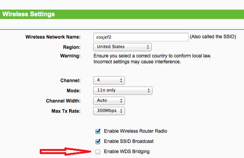Screen dimensions: 244x158
Task: Click the "Mode:" label
Action: pyautogui.click(x=73, y=91)
